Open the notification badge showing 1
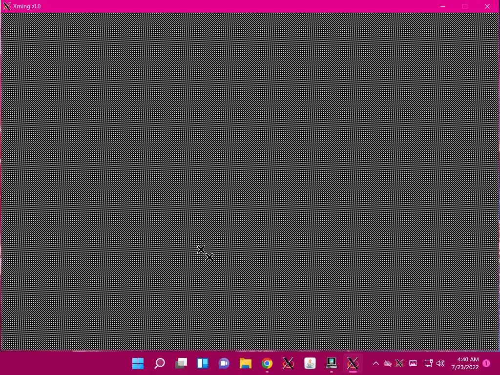This screenshot has height=375, width=500. pos(486,363)
